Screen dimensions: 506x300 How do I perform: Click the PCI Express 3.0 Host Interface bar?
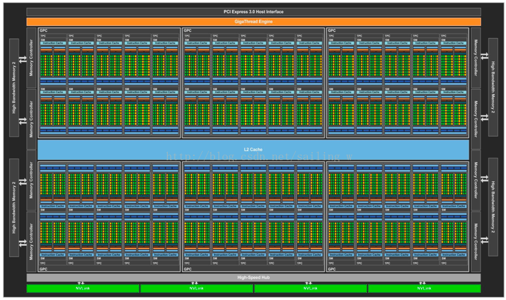click(253, 12)
